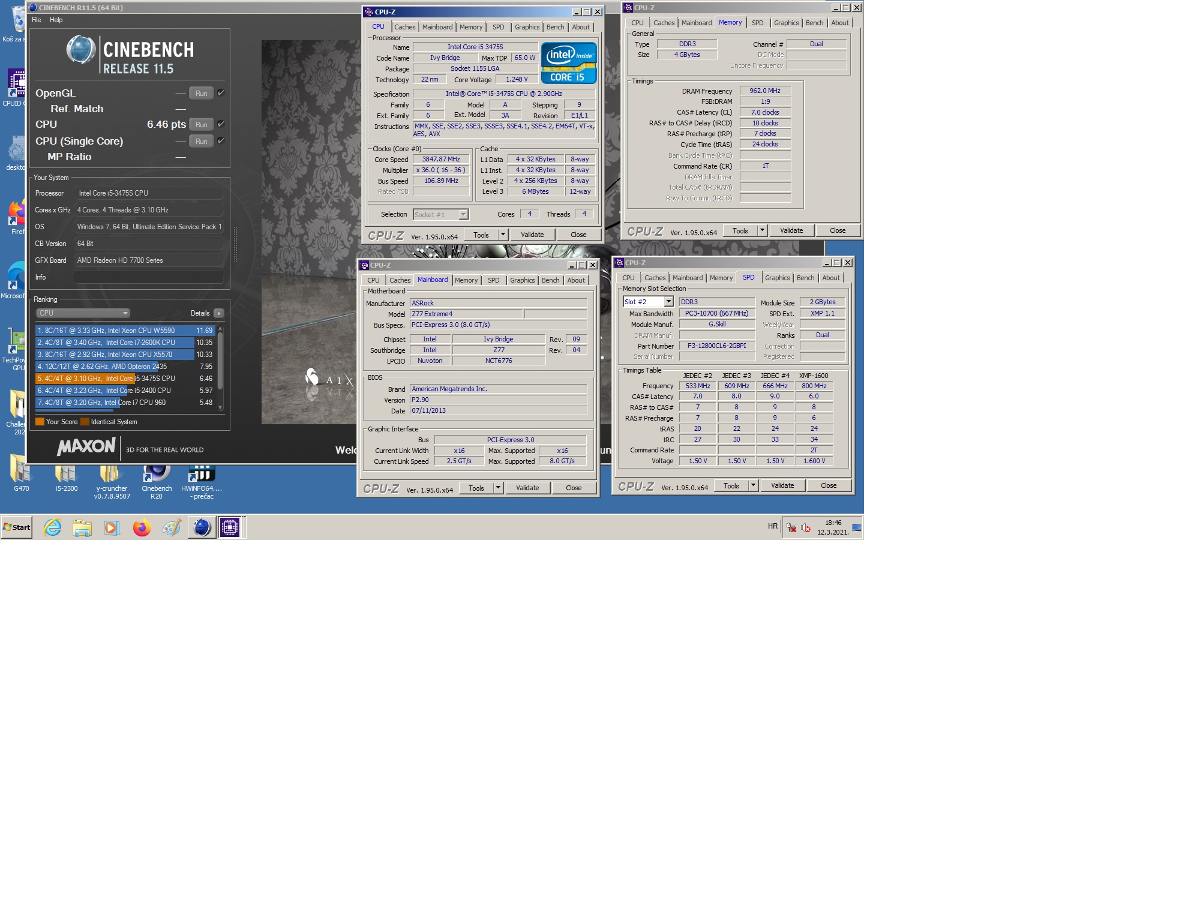
Task: Click the MAXON logo
Action: [86, 446]
